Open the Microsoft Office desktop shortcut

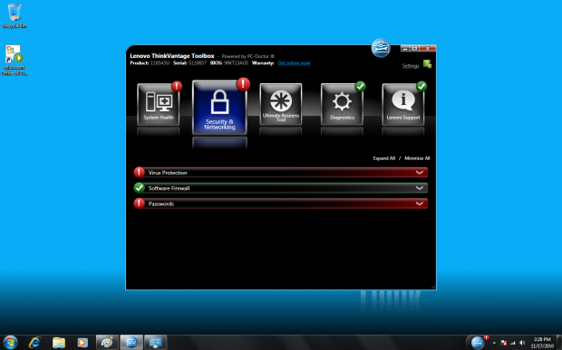point(15,60)
